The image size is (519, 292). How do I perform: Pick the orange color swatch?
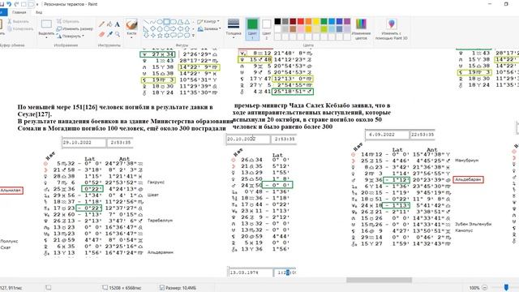coord(308,22)
